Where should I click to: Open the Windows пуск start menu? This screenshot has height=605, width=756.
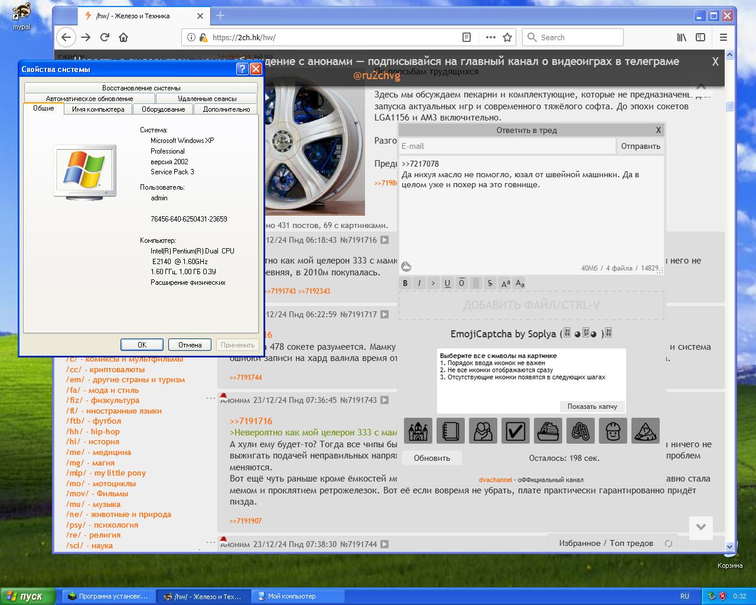pos(27,596)
